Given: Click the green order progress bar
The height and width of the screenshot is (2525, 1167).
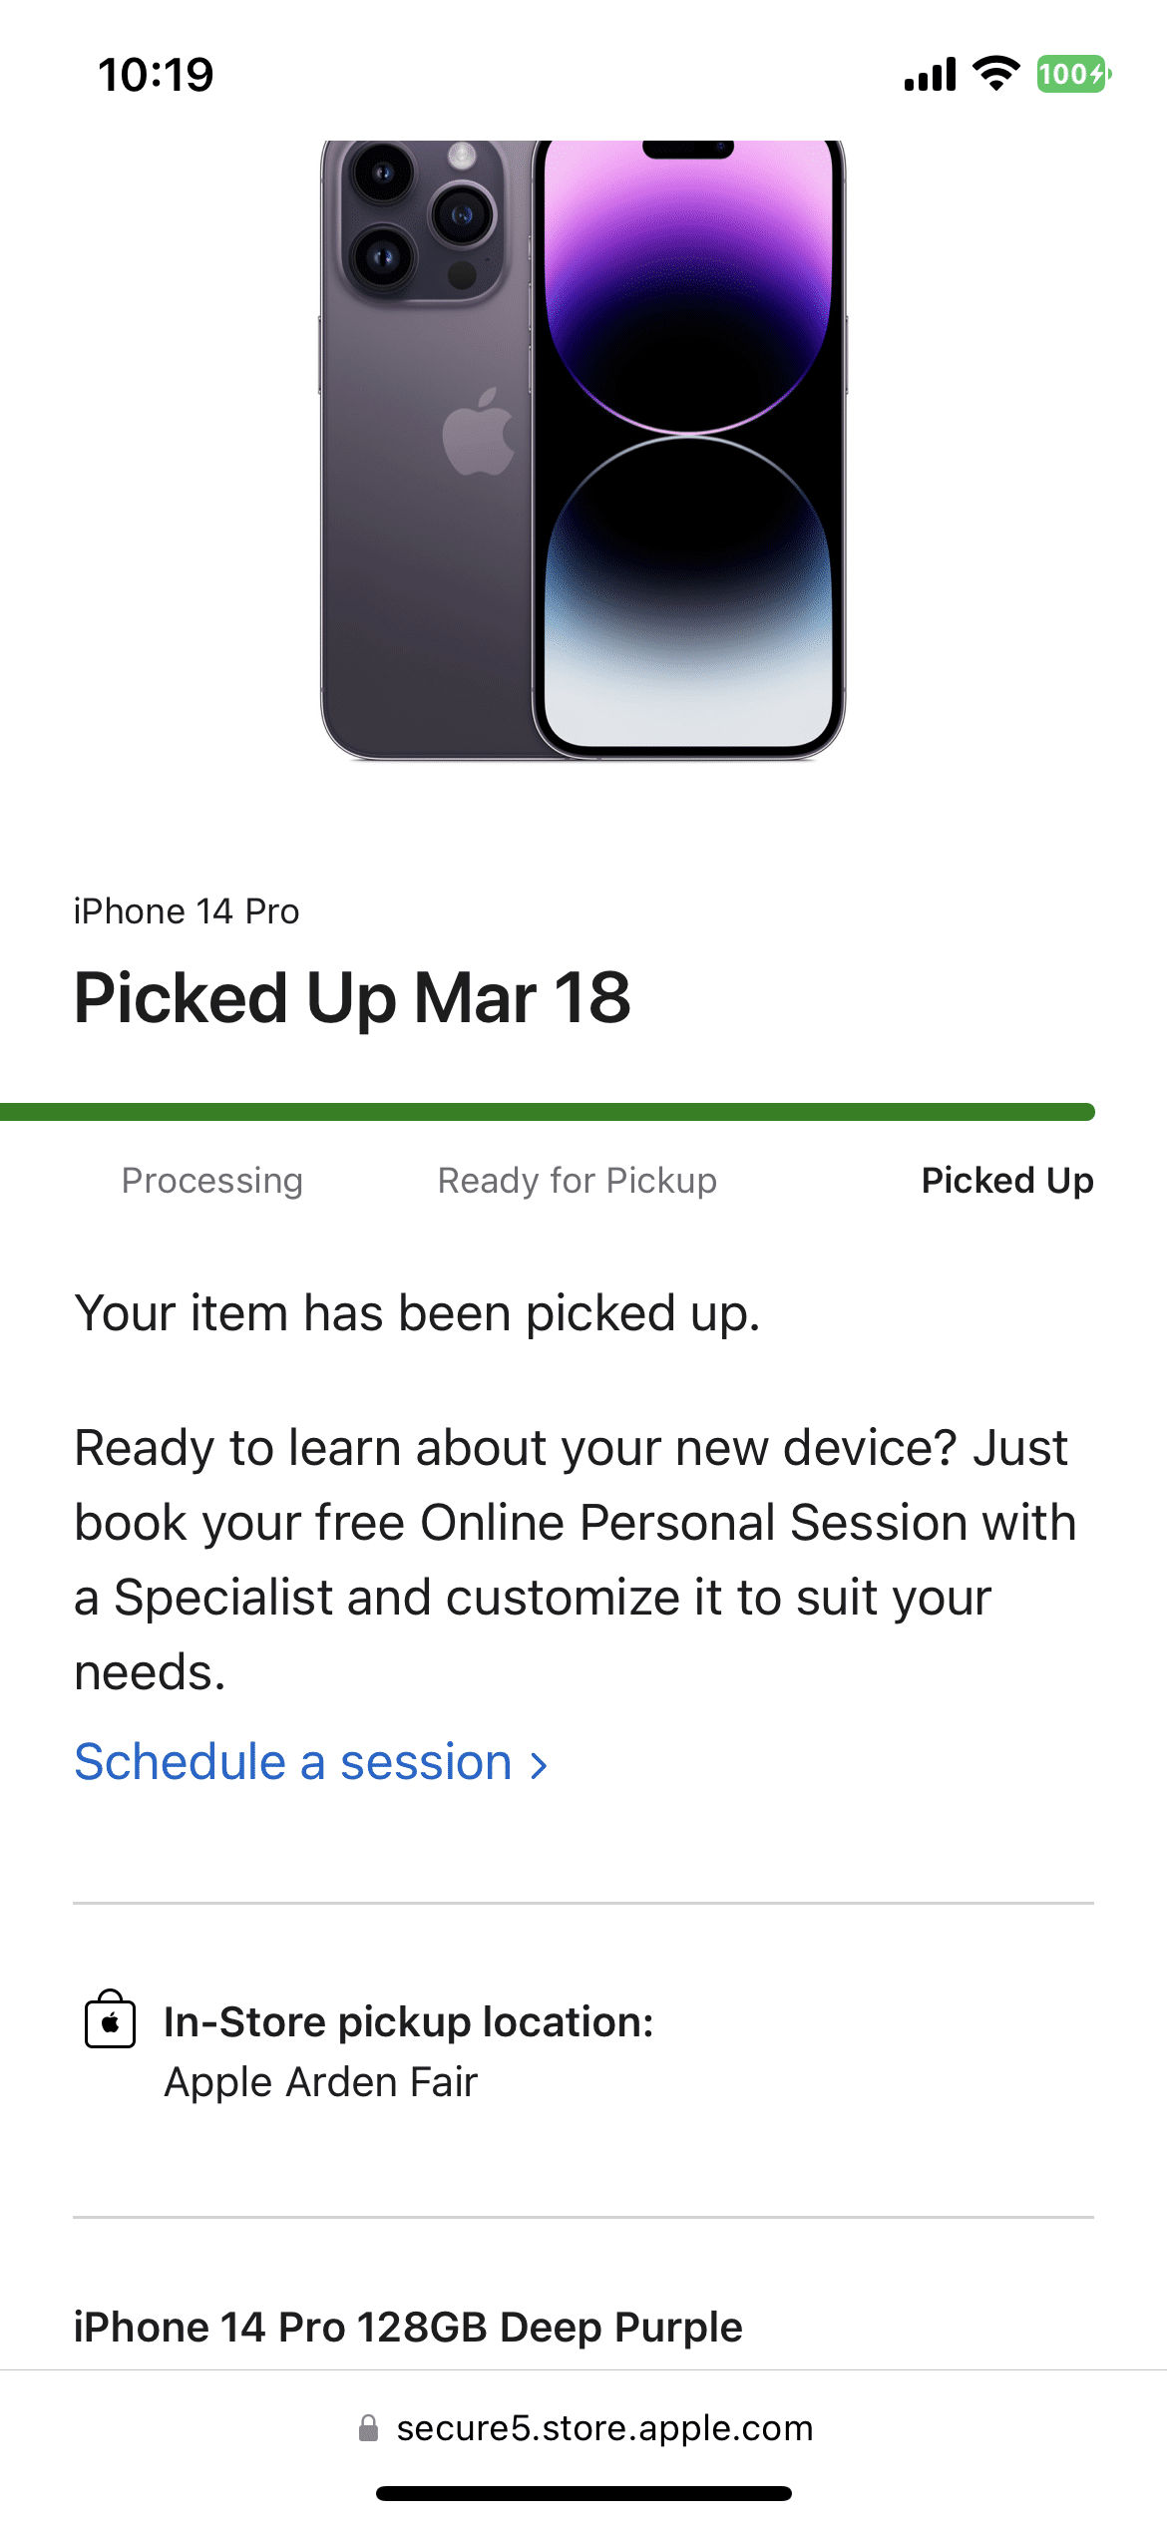Looking at the screenshot, I should [547, 1112].
